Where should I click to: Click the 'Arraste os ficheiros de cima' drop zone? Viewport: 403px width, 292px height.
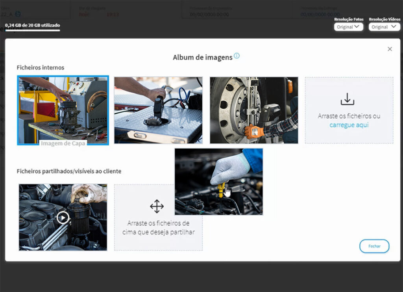click(x=158, y=228)
